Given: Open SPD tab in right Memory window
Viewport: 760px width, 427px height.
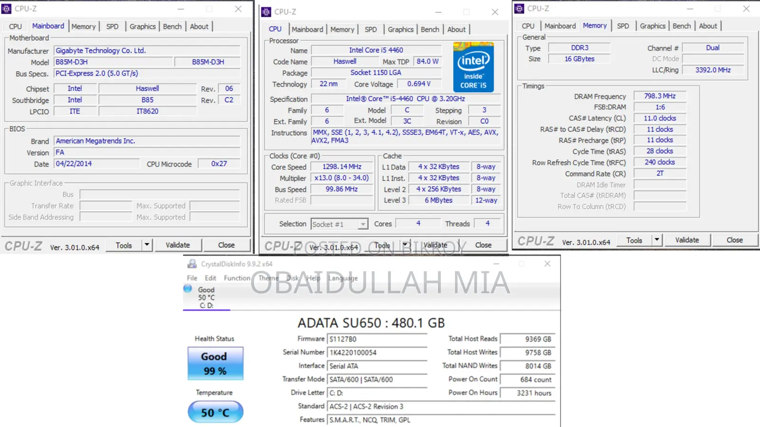Looking at the screenshot, I should [623, 26].
